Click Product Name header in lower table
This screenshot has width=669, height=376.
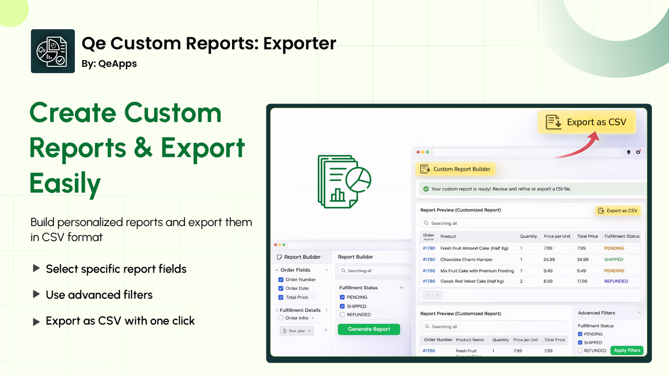[x=469, y=340]
